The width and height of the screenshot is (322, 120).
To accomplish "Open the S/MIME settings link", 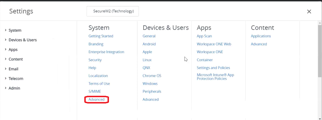I will click(95, 91).
